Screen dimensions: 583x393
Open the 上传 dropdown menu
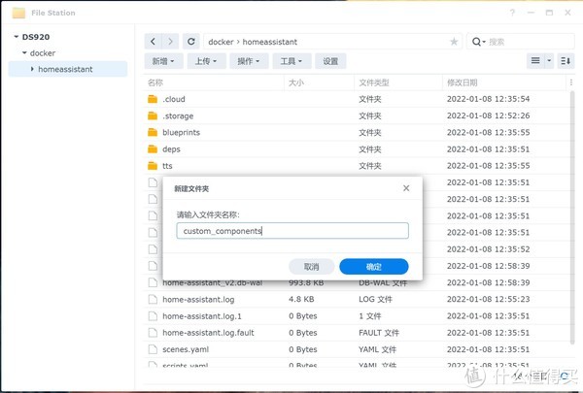tap(206, 61)
